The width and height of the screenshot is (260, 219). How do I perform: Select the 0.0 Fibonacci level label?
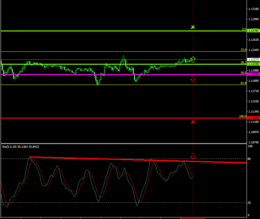coord(244,29)
